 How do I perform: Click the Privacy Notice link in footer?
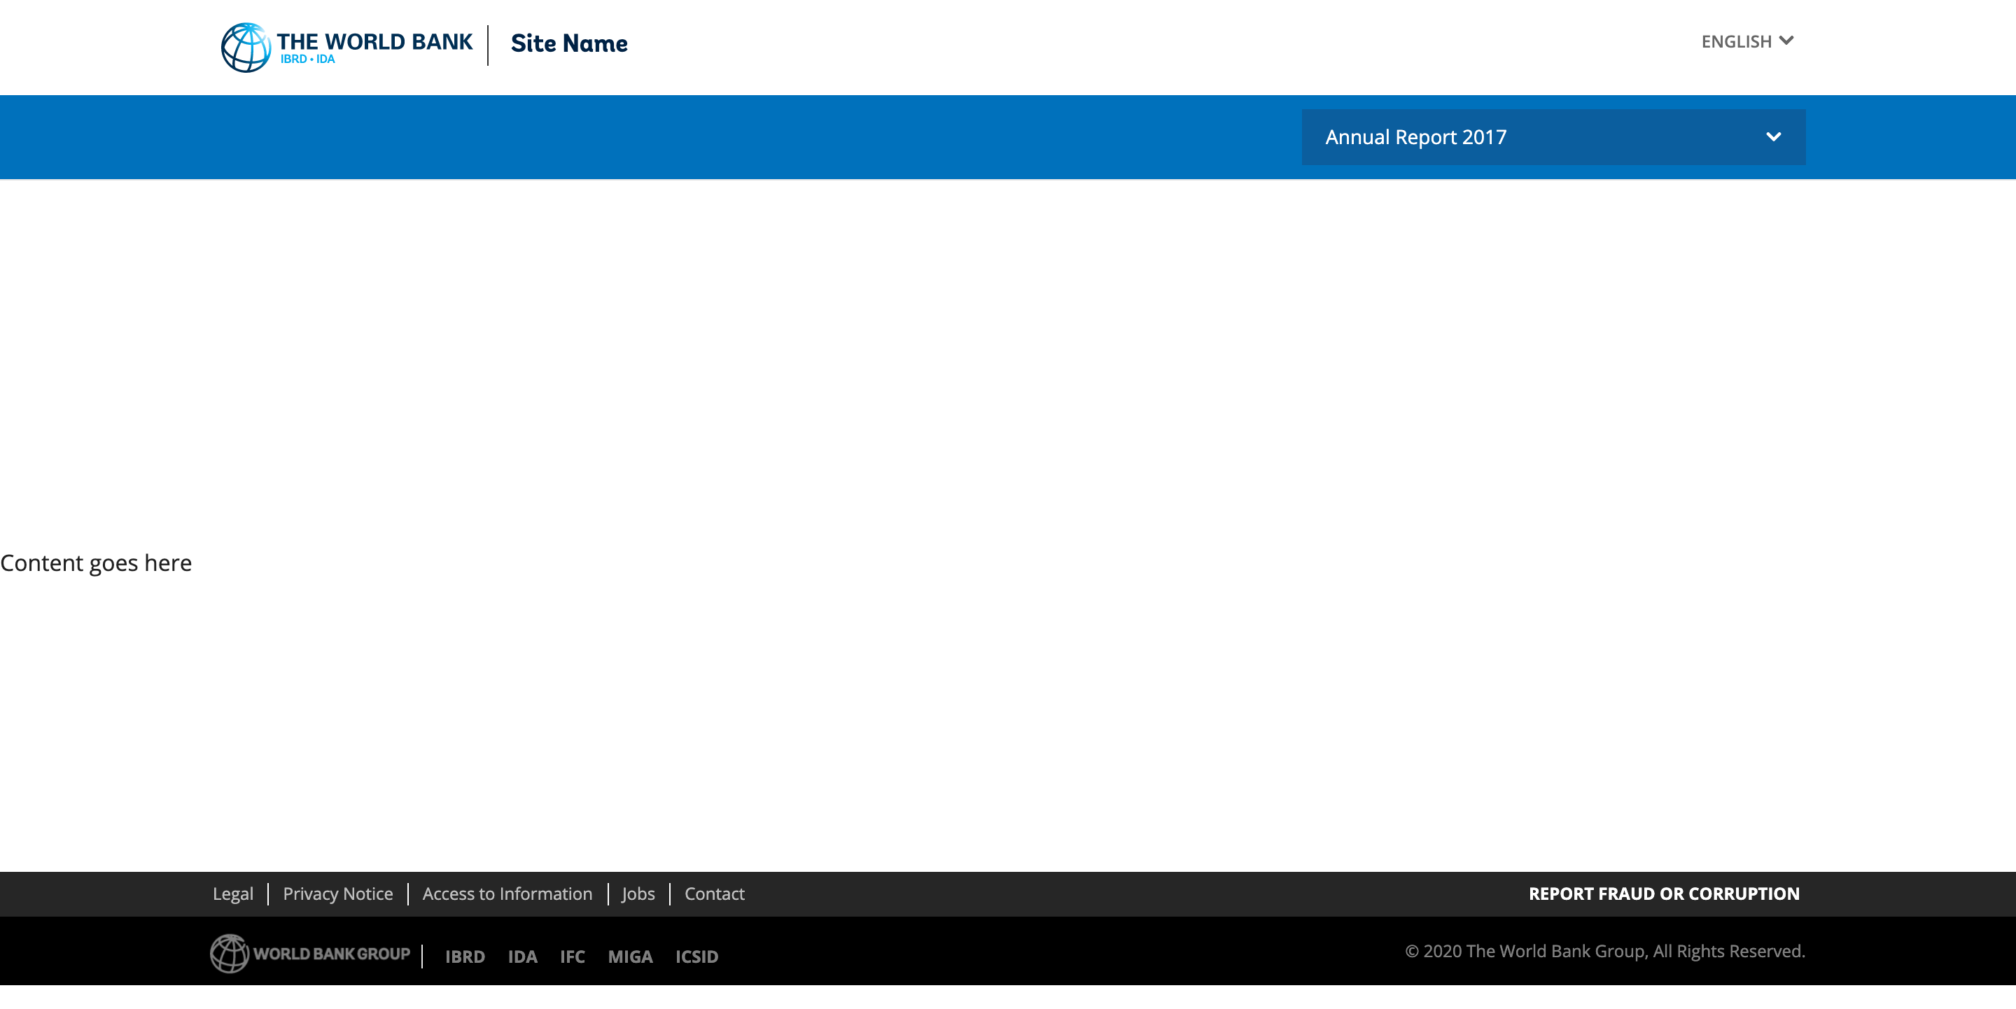pos(337,893)
